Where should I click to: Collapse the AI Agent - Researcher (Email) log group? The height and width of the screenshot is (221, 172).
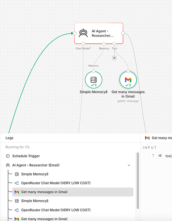pyautogui.click(x=129, y=165)
